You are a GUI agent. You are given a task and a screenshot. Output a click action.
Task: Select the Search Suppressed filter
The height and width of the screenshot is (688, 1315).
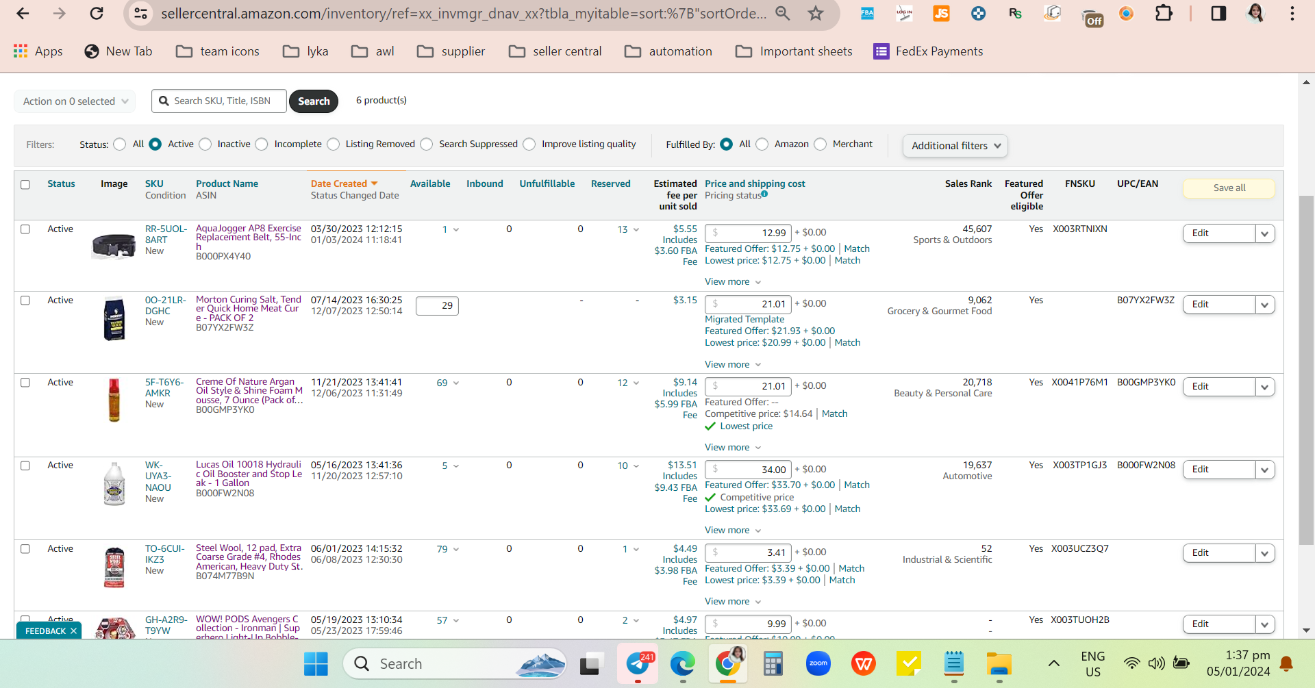tap(427, 144)
